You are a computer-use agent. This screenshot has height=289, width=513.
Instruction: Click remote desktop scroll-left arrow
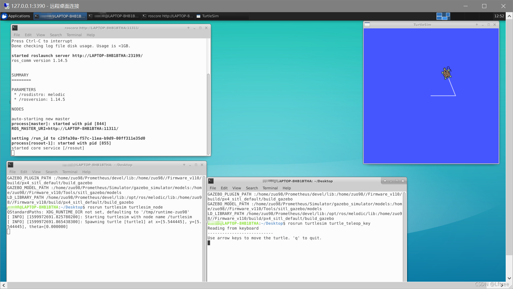tap(4, 285)
